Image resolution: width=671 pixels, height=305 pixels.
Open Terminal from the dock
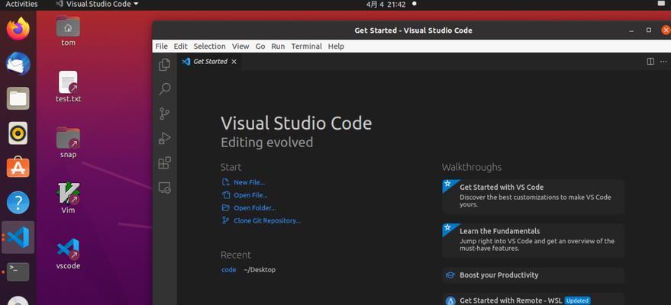click(x=18, y=271)
